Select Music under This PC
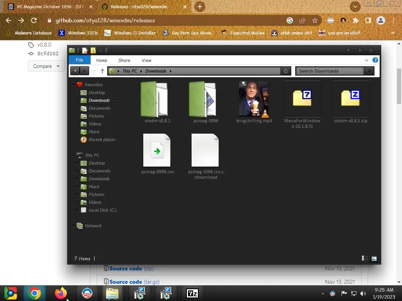 pyautogui.click(x=94, y=187)
